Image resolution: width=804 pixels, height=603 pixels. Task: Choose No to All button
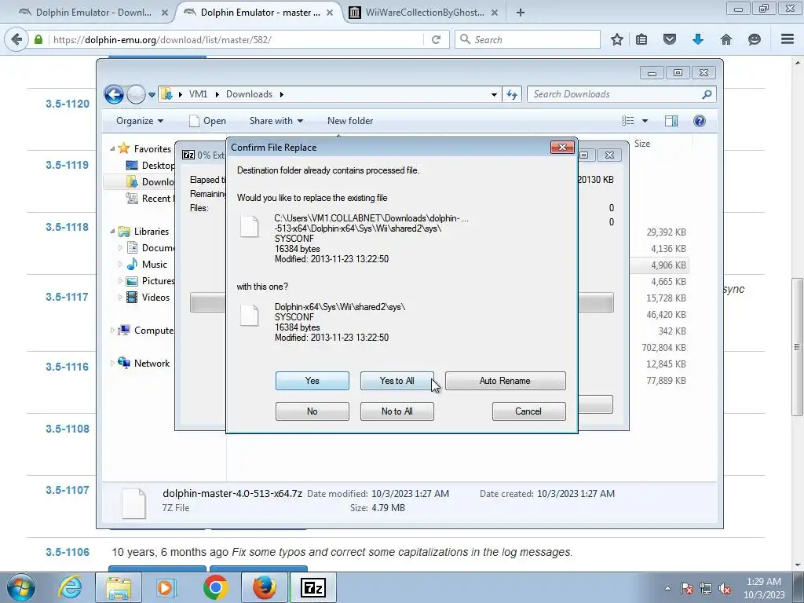[397, 411]
